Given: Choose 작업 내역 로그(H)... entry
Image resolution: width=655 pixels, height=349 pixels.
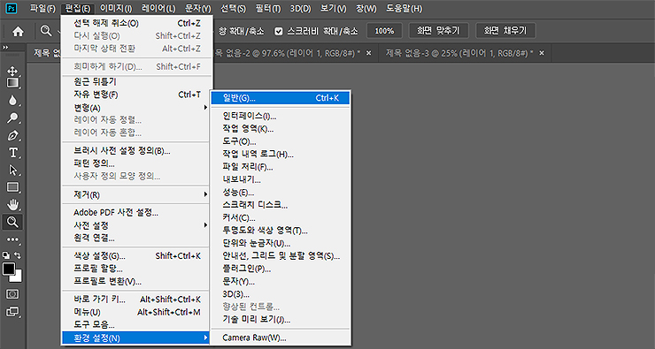Looking at the screenshot, I should (281, 155).
